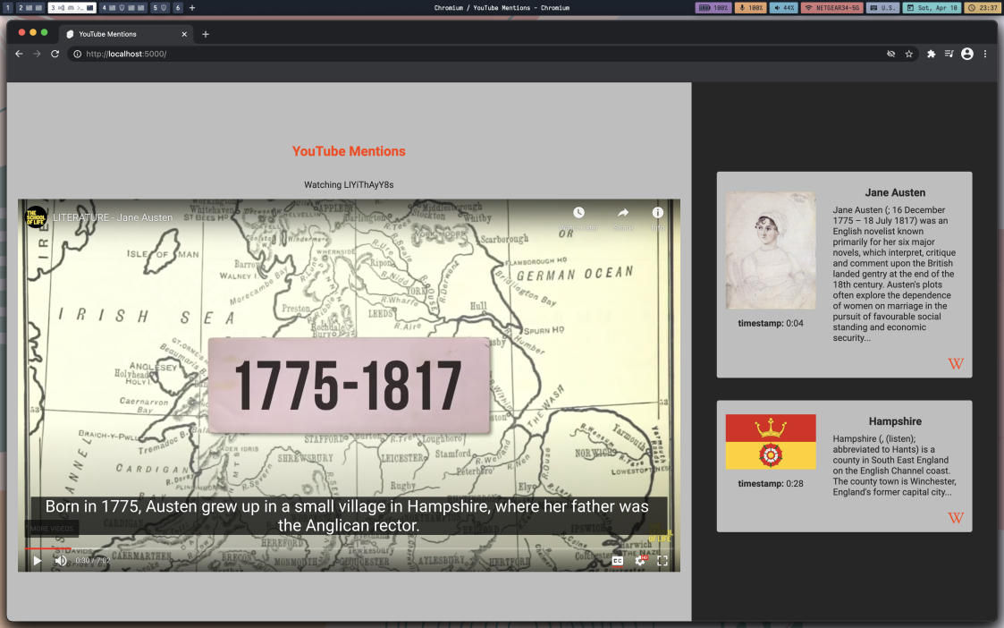Seek along the video progress bar
Viewport: 1004px width, 628px height.
[x=349, y=548]
